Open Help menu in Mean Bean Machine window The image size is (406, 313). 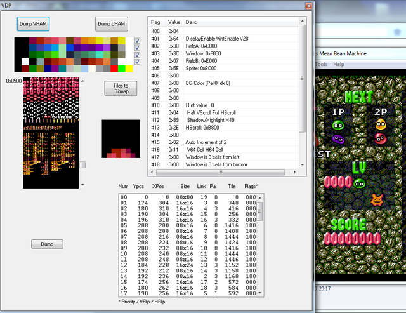pyautogui.click(x=338, y=64)
